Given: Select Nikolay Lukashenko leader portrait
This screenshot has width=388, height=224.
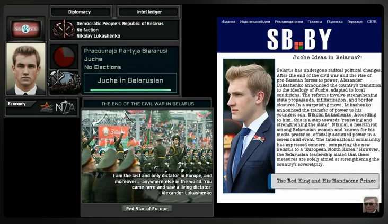Looking at the screenshot, I should 26,69.
